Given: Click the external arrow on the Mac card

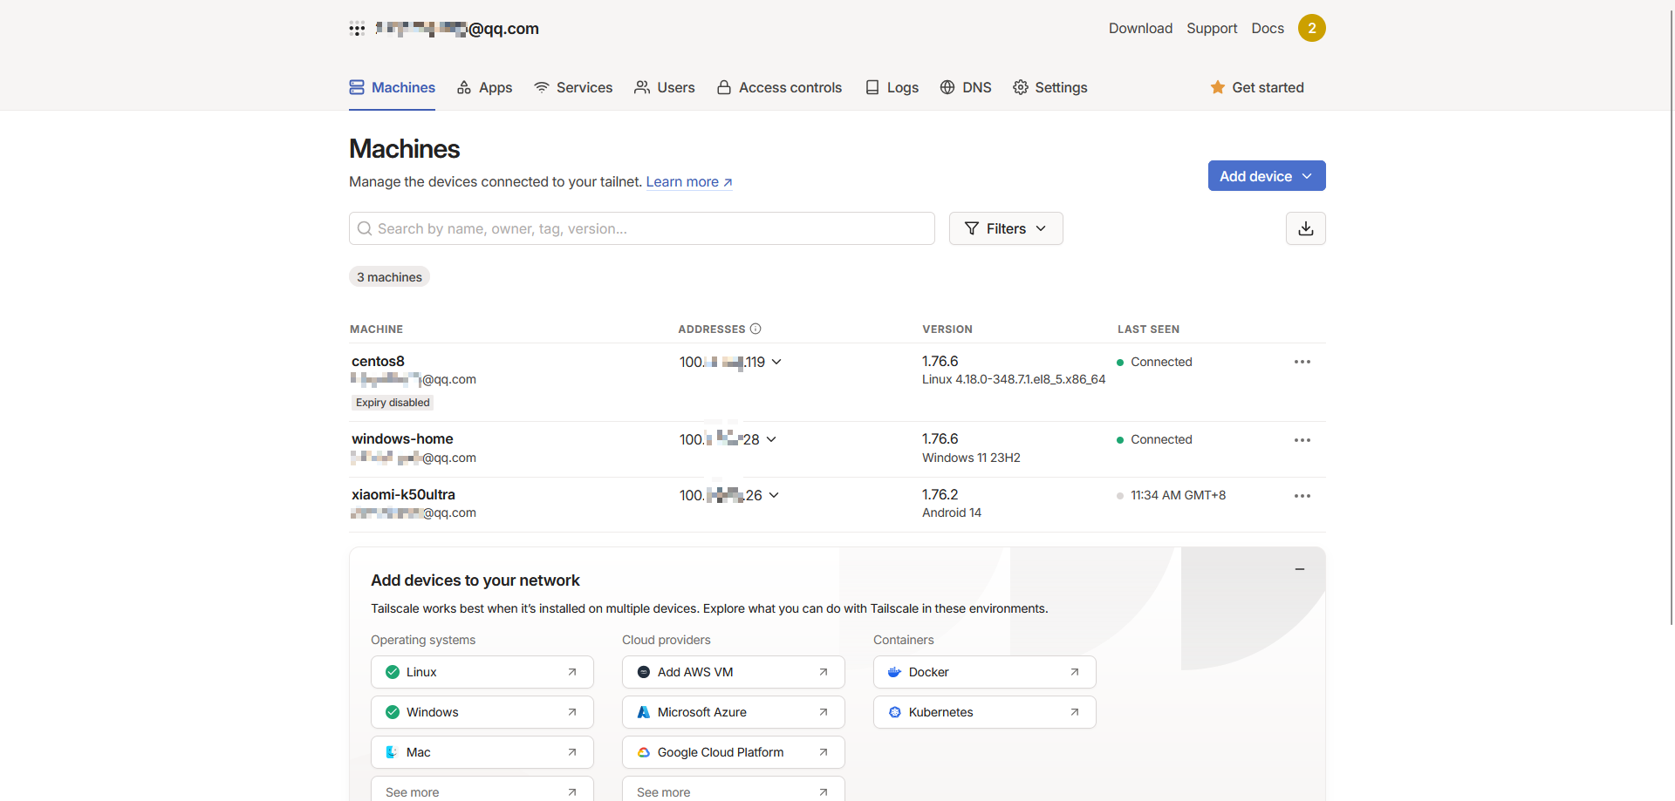Looking at the screenshot, I should pos(571,752).
